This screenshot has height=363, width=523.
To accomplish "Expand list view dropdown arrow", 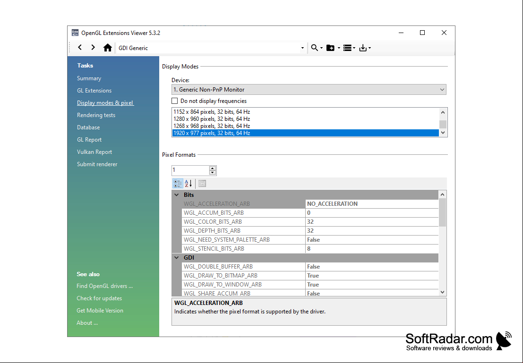I will [354, 48].
